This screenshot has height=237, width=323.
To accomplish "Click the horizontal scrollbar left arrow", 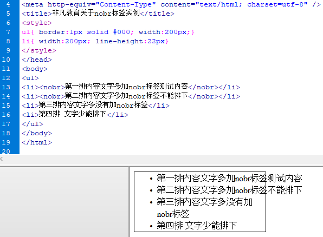I will pyautogui.click(x=2, y=159).
